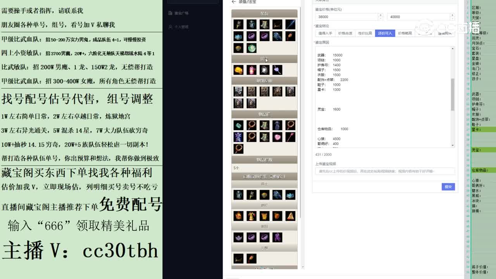Screen dimensions: 496x279
Task: Select the 底子价值: spreadsheet cell
Action: tap(483, 267)
